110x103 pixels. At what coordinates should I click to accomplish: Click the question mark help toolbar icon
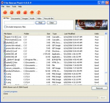pos(38,12)
